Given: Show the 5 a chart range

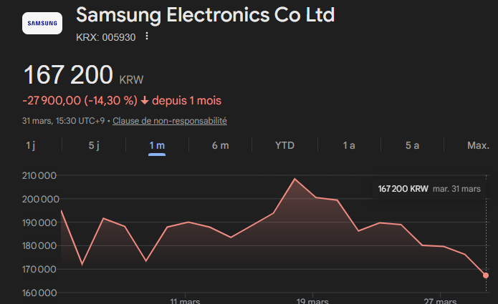Looking at the screenshot, I should (x=412, y=145).
